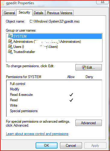Screen dimensions: 110x151
Task: Click the UAC shield icon on Edit
Action: pos(84,67)
